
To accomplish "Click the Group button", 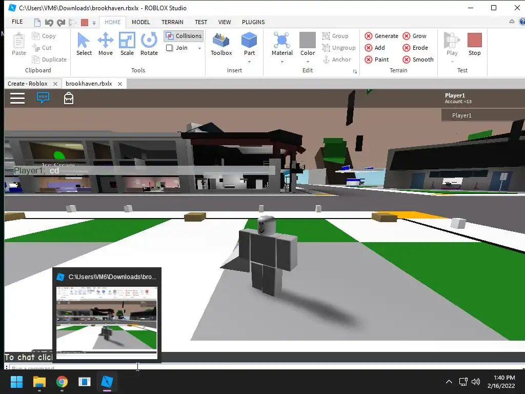I will click(x=335, y=36).
